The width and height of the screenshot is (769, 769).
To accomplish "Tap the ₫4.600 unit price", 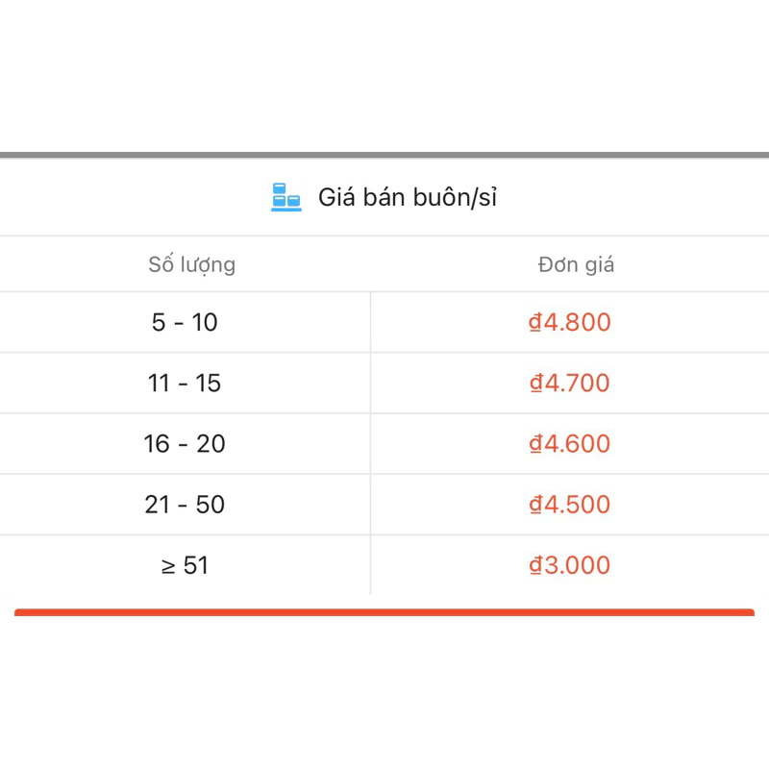I will [570, 443].
